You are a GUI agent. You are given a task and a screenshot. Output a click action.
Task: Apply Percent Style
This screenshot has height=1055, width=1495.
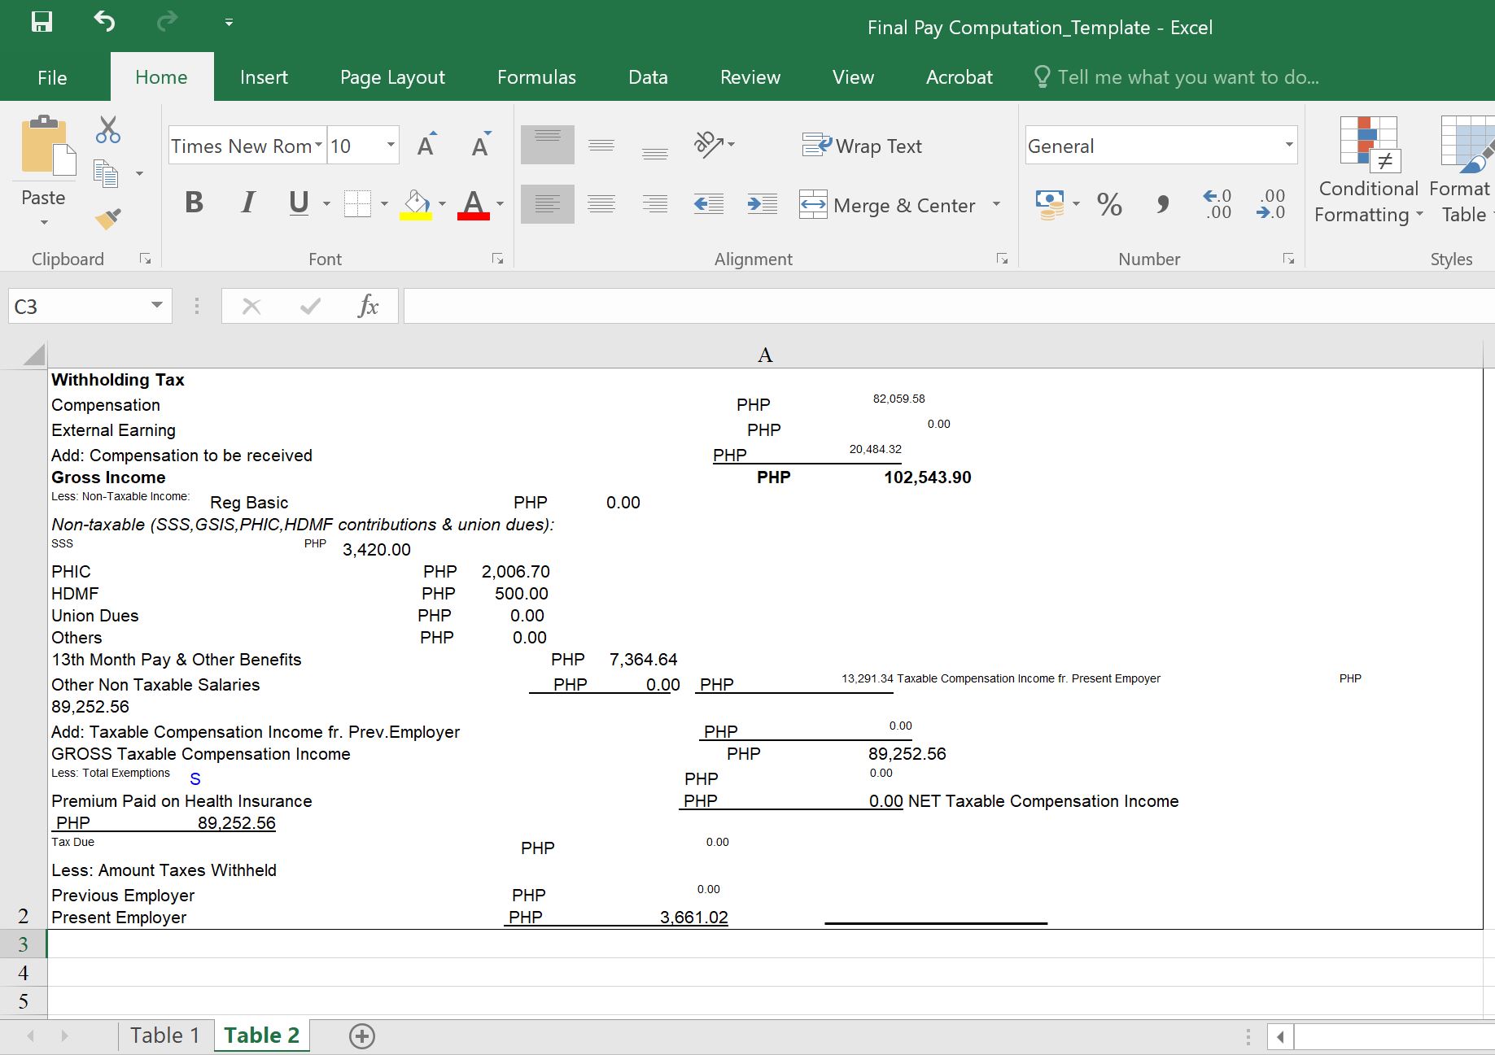[x=1110, y=203]
